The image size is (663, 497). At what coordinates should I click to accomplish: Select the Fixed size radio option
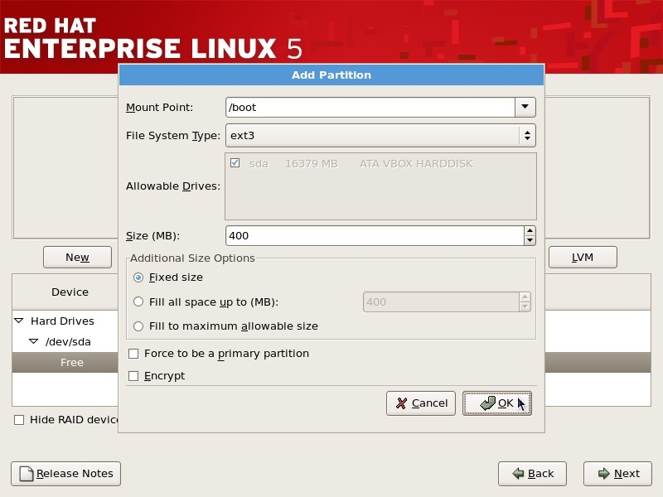[x=138, y=277]
